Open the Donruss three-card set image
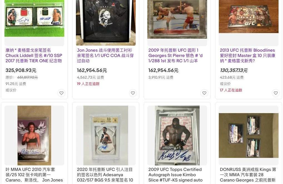The image size is (283, 184). (249, 135)
